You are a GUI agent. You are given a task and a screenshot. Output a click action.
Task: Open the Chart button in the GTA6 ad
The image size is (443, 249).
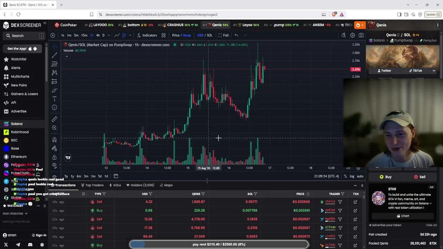click(403, 216)
